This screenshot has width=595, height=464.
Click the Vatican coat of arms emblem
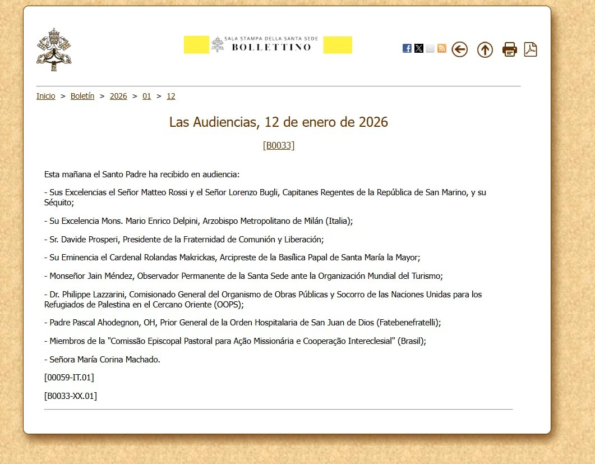[54, 49]
